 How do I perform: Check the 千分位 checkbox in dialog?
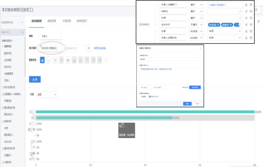click(141, 96)
